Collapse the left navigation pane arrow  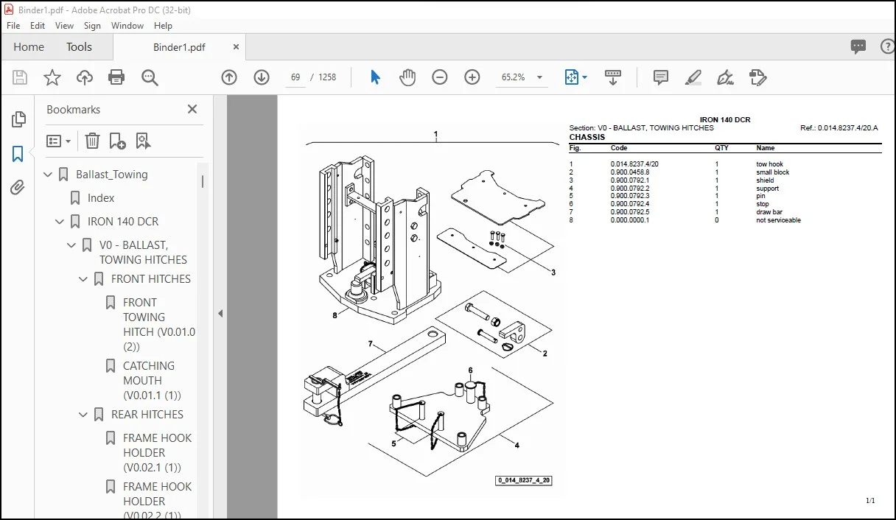coord(220,313)
